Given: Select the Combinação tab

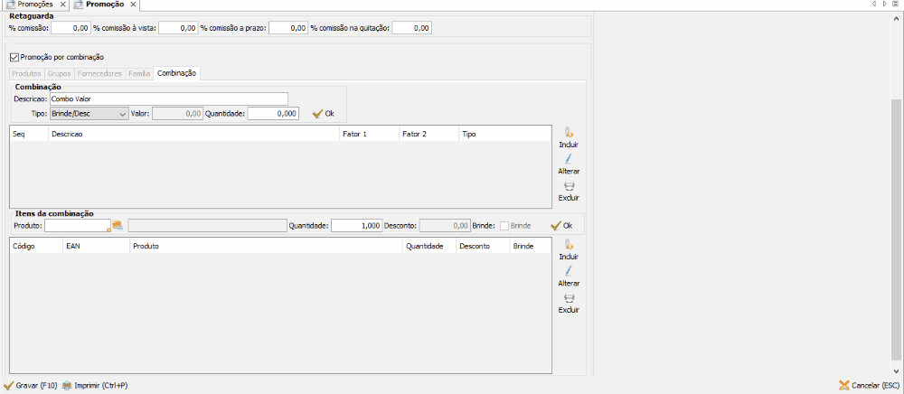Looking at the screenshot, I should pyautogui.click(x=177, y=72).
